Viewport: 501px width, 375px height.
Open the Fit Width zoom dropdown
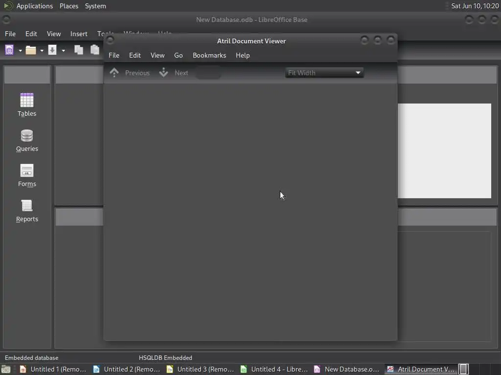click(324, 73)
